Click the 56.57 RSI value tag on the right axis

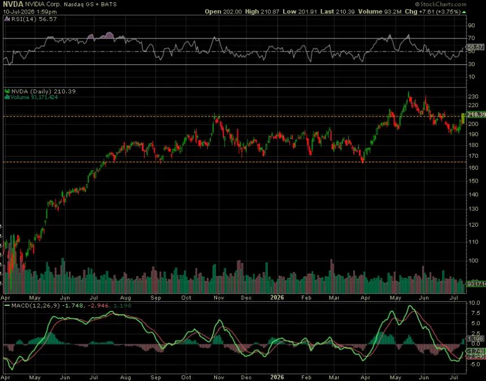(476, 47)
